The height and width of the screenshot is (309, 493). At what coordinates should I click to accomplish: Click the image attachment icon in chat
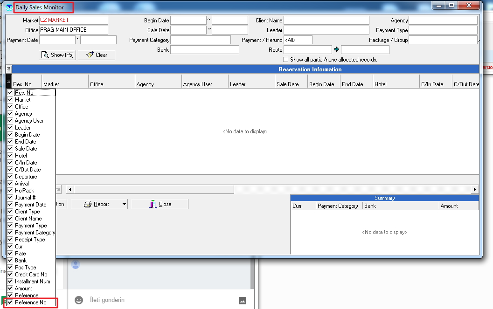[x=242, y=301]
